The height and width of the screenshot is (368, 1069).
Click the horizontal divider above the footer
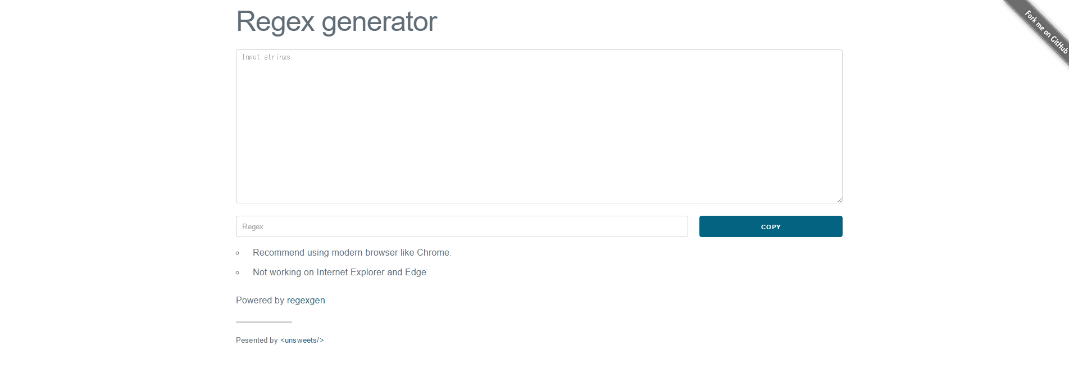(x=263, y=322)
